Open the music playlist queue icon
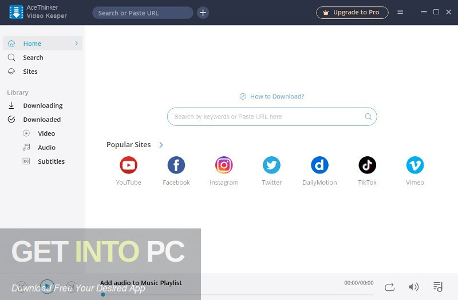 pyautogui.click(x=437, y=287)
